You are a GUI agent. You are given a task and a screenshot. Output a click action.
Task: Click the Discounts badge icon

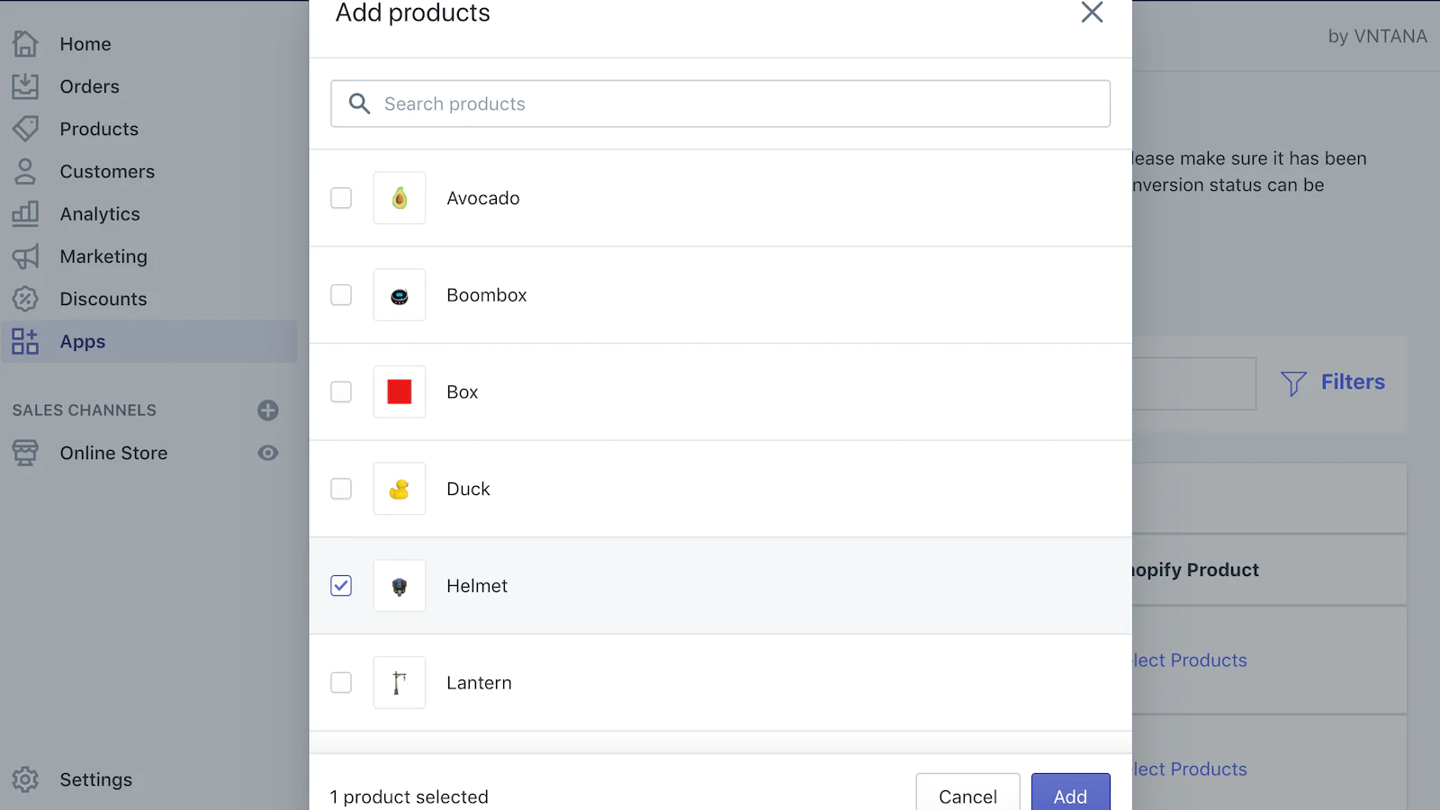coord(25,299)
